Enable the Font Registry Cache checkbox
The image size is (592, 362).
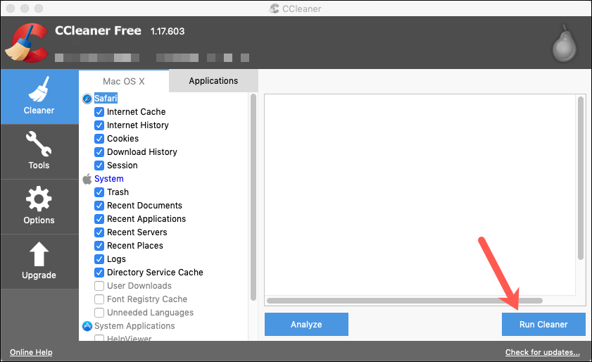click(x=99, y=299)
